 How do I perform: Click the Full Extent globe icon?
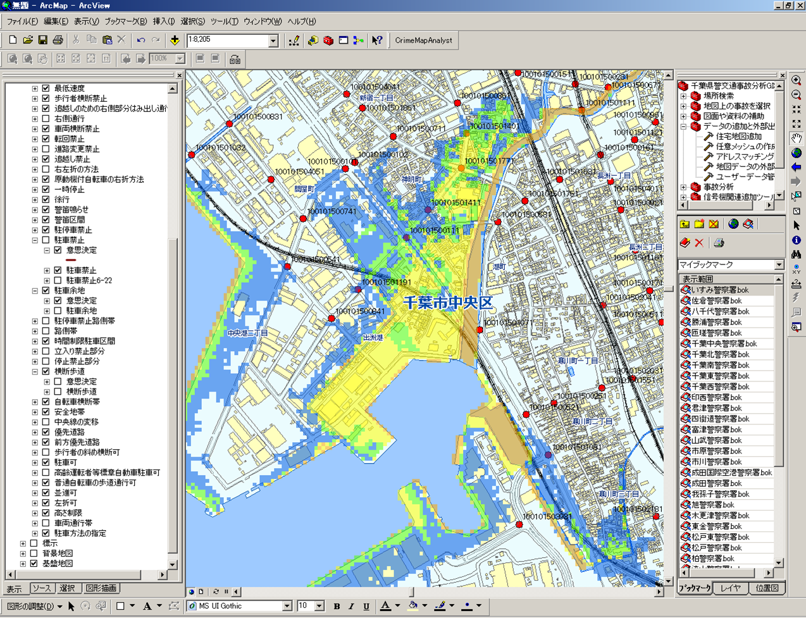pos(796,153)
